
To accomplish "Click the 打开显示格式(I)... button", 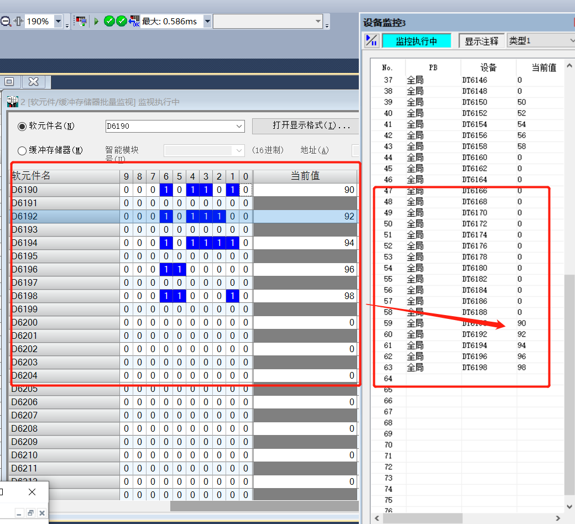I will [306, 126].
